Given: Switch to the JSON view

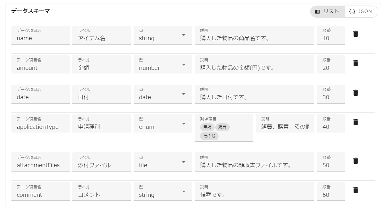Looking at the screenshot, I should coord(361,12).
